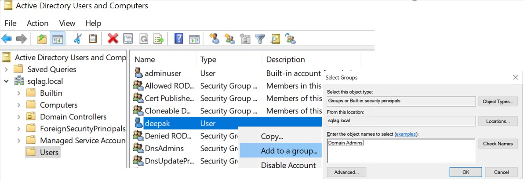The height and width of the screenshot is (181, 524).
Task: Click the red X Delete icon
Action: point(113,39)
